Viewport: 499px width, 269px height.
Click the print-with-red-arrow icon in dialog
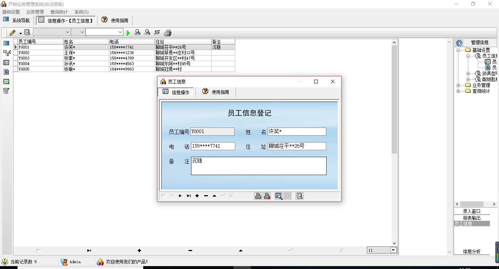(x=267, y=196)
